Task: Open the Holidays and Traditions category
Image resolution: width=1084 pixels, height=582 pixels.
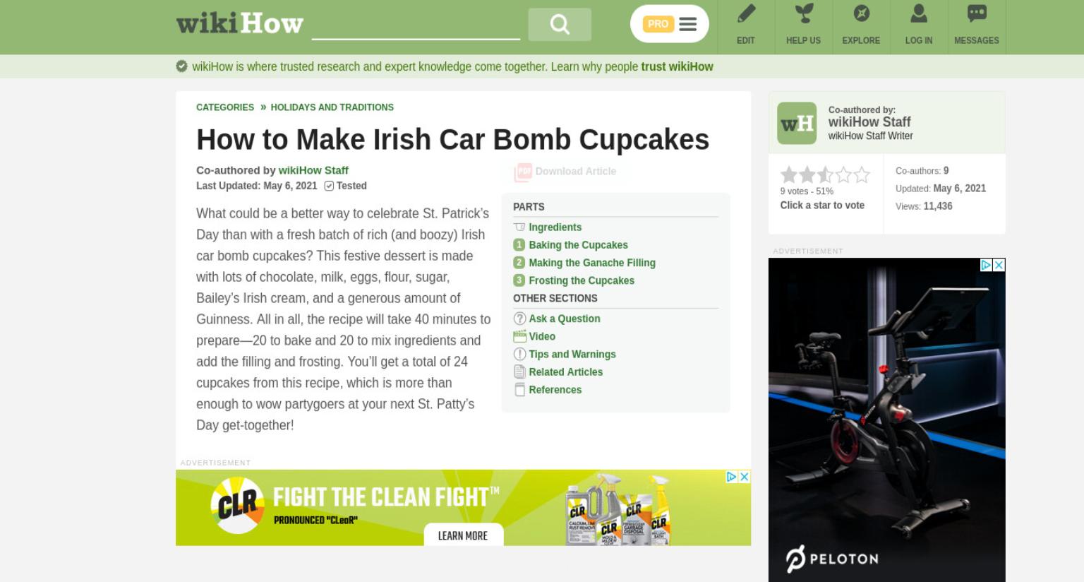Action: (332, 107)
